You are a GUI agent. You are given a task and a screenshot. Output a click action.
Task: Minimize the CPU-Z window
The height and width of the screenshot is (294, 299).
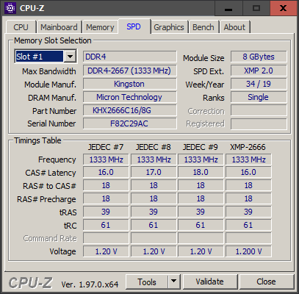pyautogui.click(x=228, y=8)
